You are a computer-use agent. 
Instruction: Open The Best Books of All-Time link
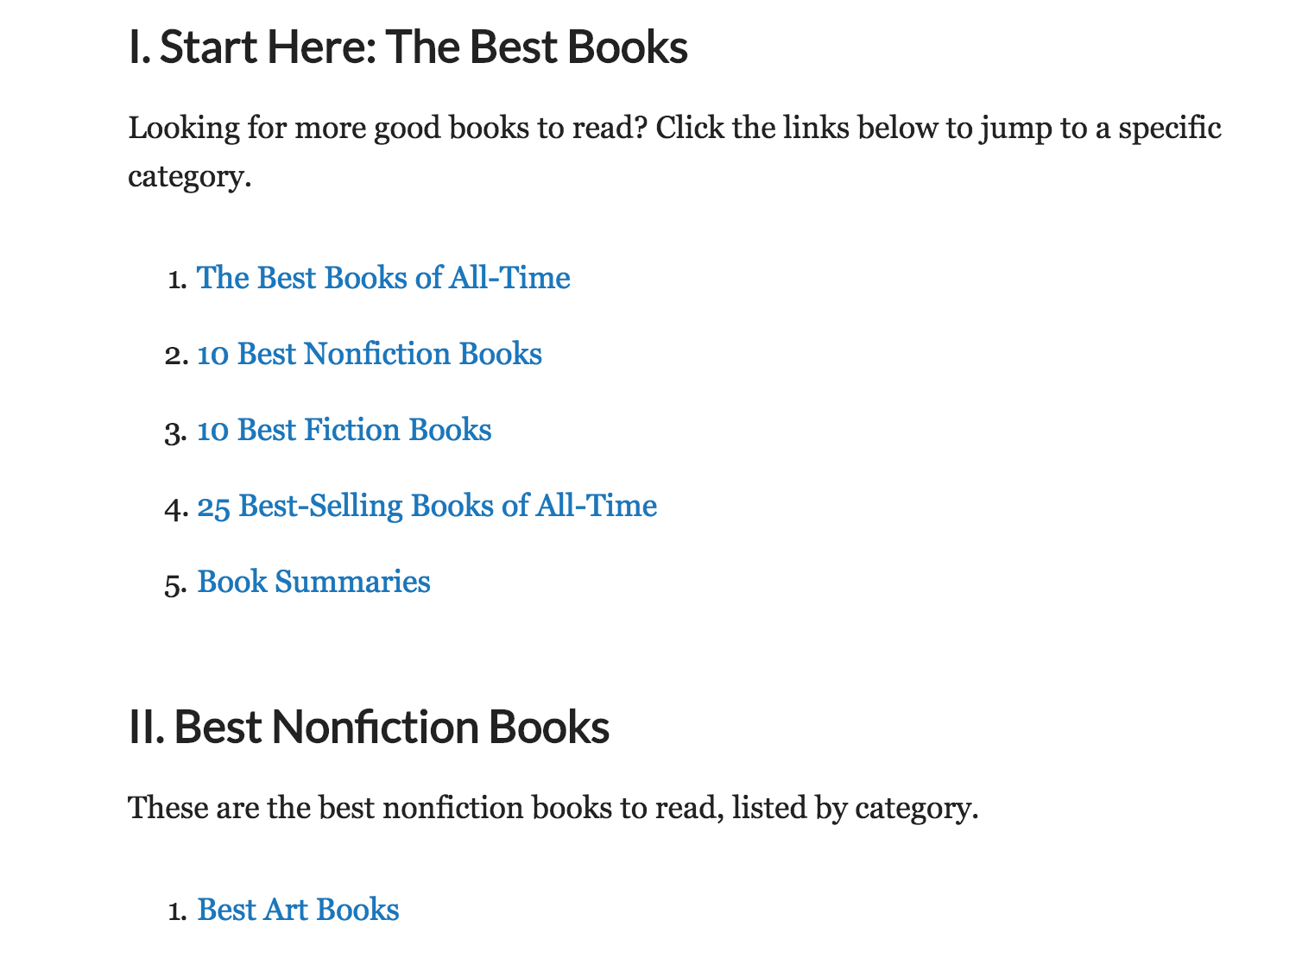point(383,278)
